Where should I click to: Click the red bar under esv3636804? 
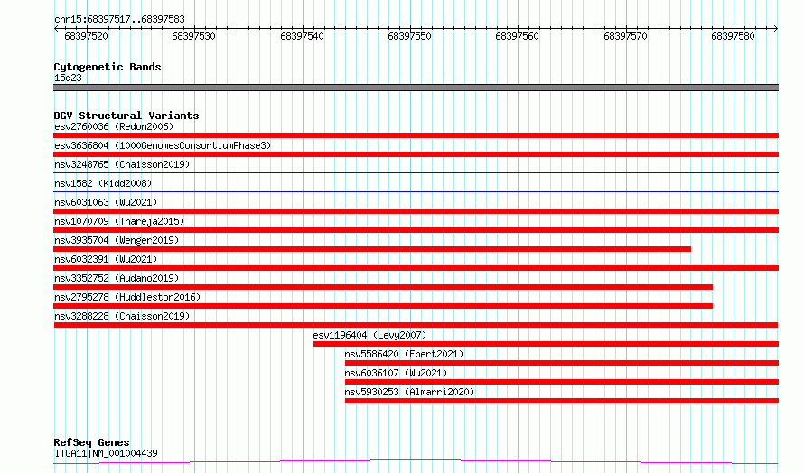(416, 154)
